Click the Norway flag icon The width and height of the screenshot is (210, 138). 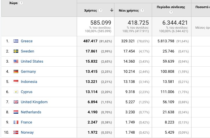tap(16, 132)
